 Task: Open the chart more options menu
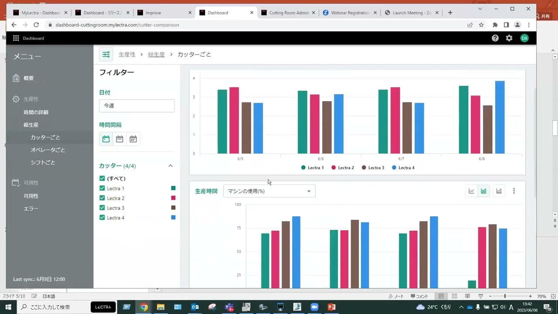514,191
